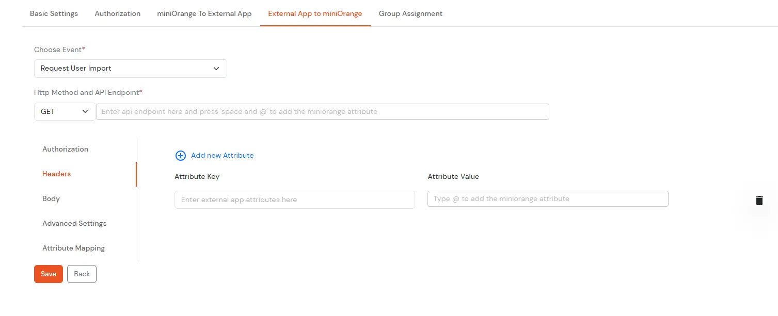This screenshot has height=316, width=778.
Task: Select the miniOrange To External App tab
Action: 204,13
